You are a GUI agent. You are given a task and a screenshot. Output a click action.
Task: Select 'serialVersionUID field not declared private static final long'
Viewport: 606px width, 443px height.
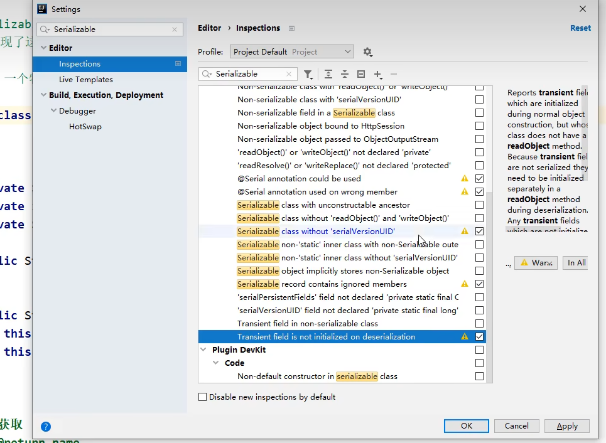[x=342, y=311]
